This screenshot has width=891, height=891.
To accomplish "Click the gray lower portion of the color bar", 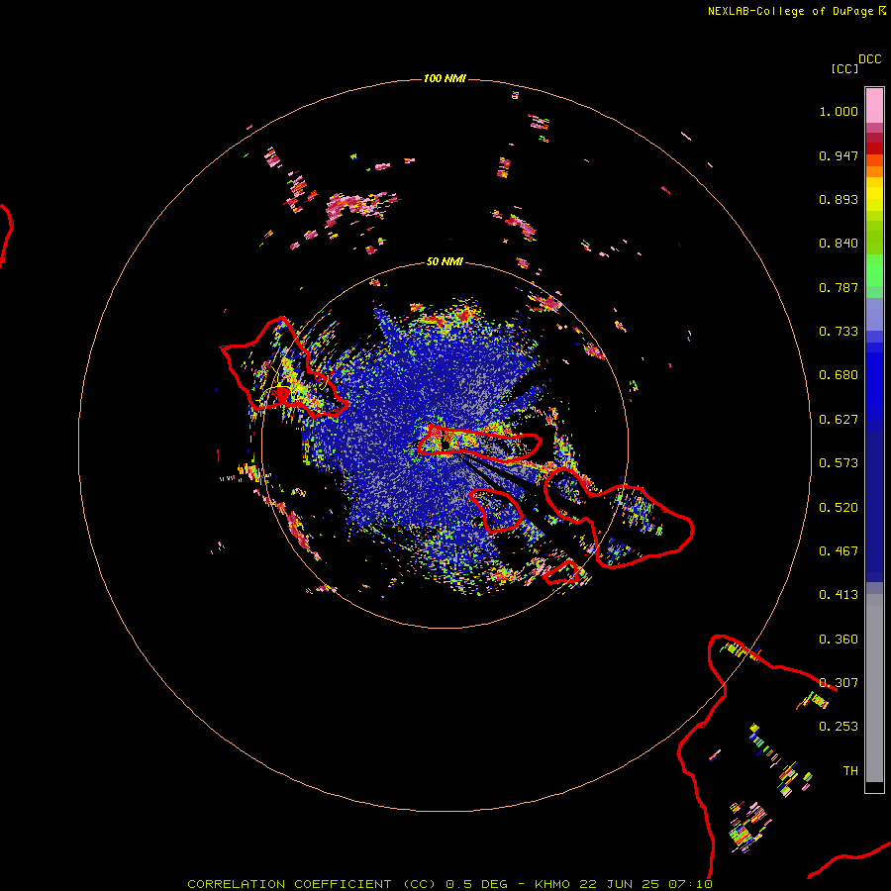I will [874, 688].
